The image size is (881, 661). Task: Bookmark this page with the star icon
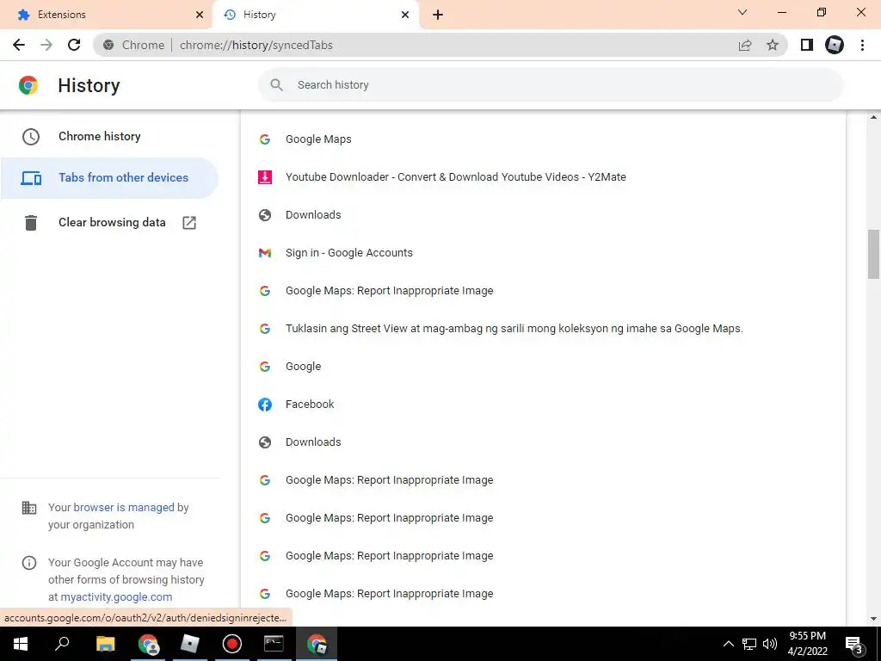pos(773,45)
